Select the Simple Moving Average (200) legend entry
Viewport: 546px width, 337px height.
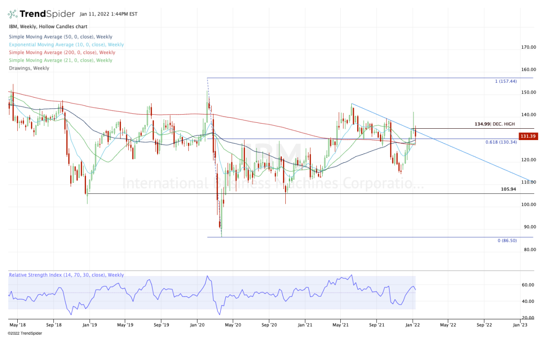(x=61, y=52)
